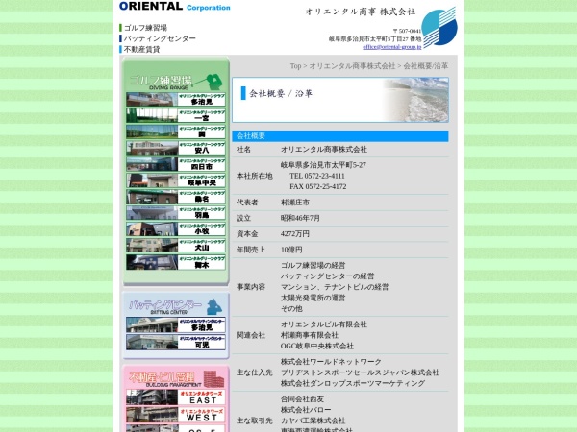Click the ORIENTAL Corporation logo
Screen dimensions: 577x432
tap(175, 7)
